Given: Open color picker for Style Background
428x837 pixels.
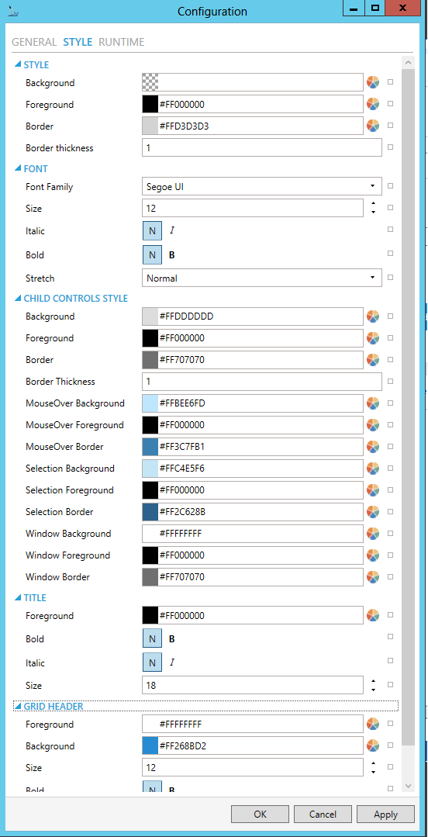Looking at the screenshot, I should tap(372, 82).
